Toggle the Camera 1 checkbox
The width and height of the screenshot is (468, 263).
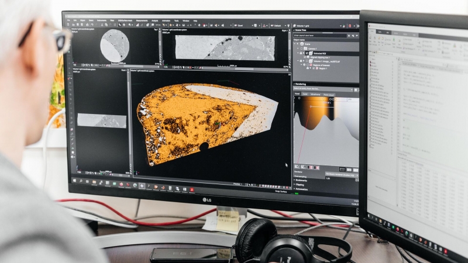point(302,48)
